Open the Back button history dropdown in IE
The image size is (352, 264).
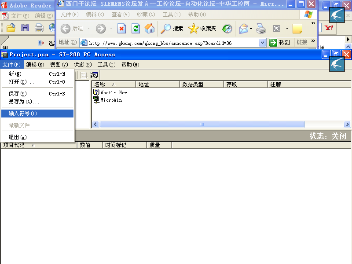pyautogui.click(x=89, y=29)
